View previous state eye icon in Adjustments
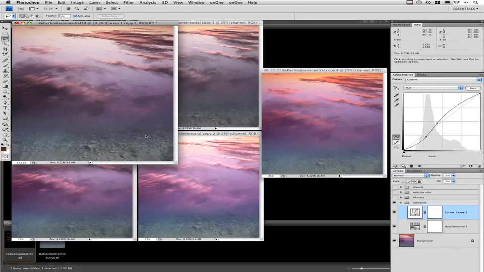Screen dimensions: 484x272 pyautogui.click(x=462, y=166)
